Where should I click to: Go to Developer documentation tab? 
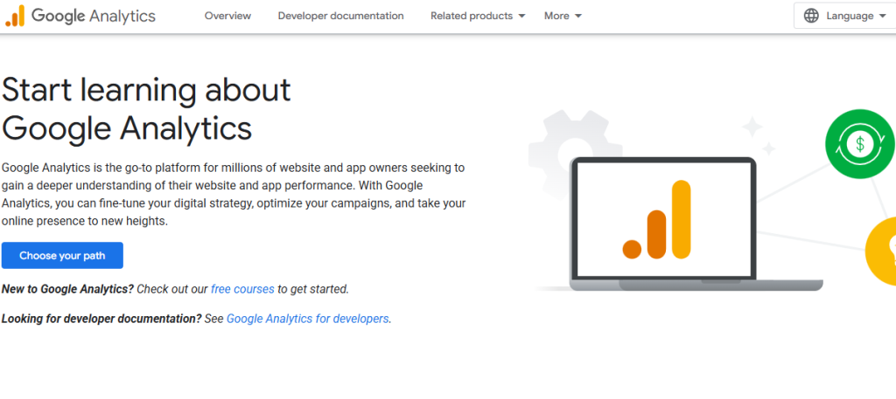(x=340, y=16)
